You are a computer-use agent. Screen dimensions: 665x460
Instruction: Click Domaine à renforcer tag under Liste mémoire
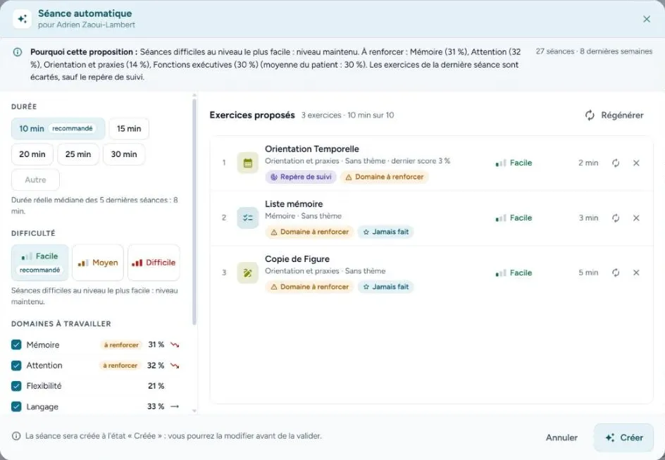tap(309, 232)
